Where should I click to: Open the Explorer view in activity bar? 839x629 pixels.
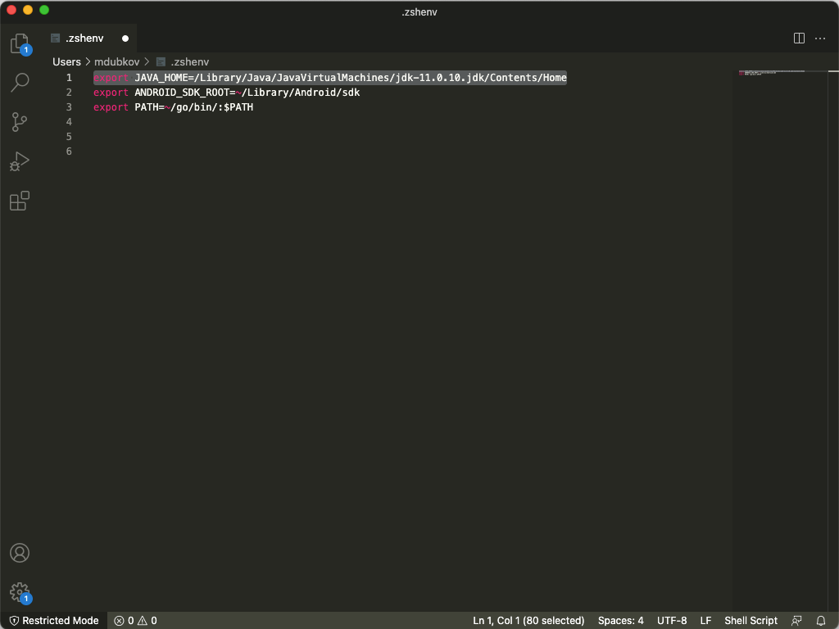coord(20,43)
